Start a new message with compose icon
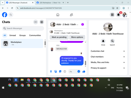This screenshot has width=131, height=98. click(x=42, y=22)
